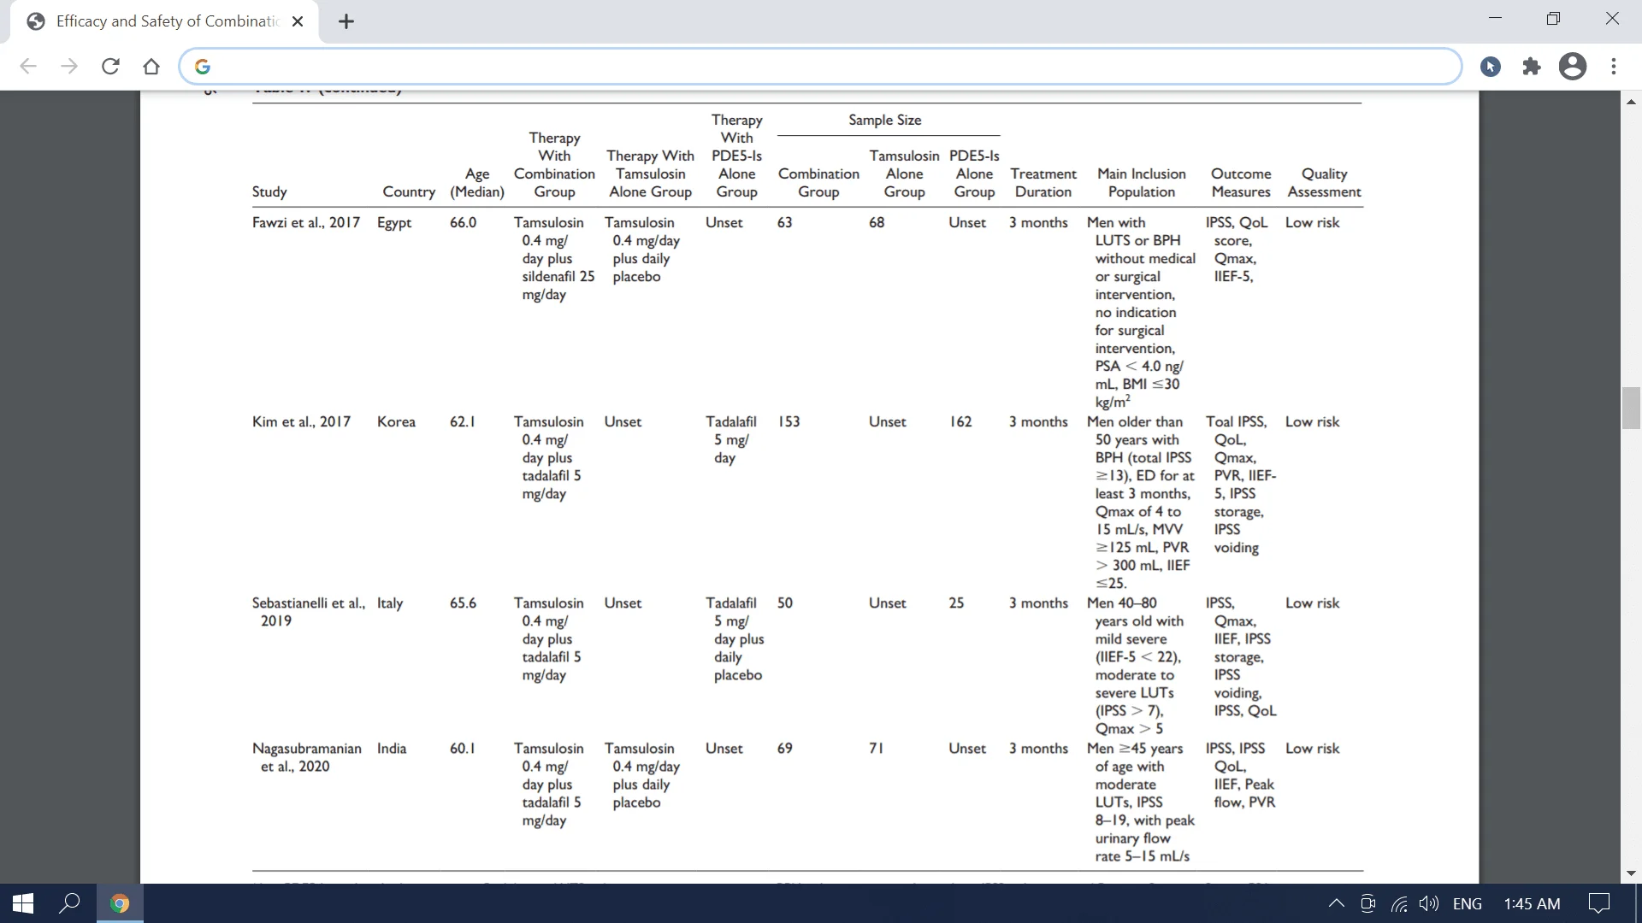Click the 'Egypt' country cell

(x=394, y=222)
